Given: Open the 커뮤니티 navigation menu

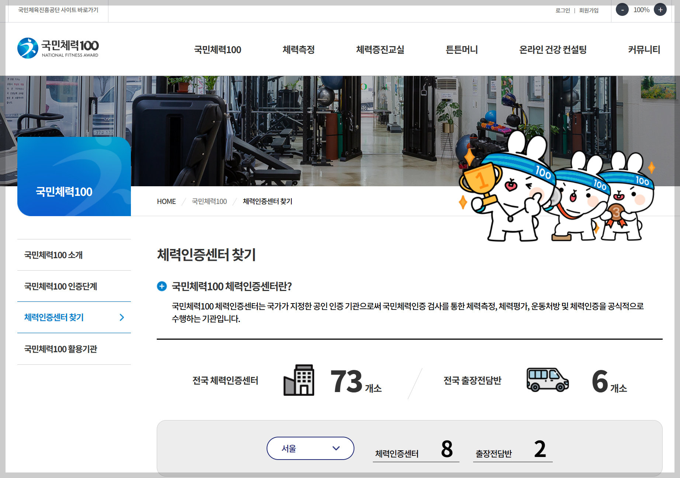Looking at the screenshot, I should click(x=644, y=49).
